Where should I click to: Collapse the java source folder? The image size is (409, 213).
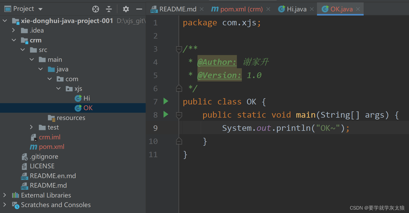pyautogui.click(x=41, y=69)
